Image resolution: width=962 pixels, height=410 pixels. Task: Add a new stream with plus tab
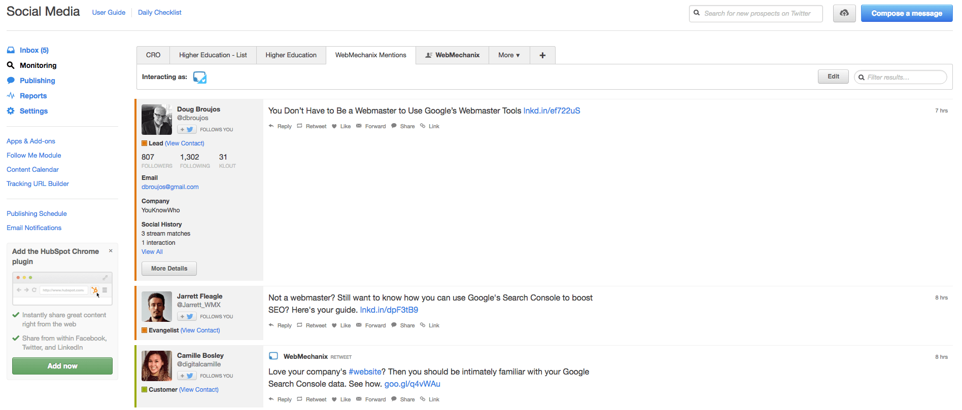point(542,55)
